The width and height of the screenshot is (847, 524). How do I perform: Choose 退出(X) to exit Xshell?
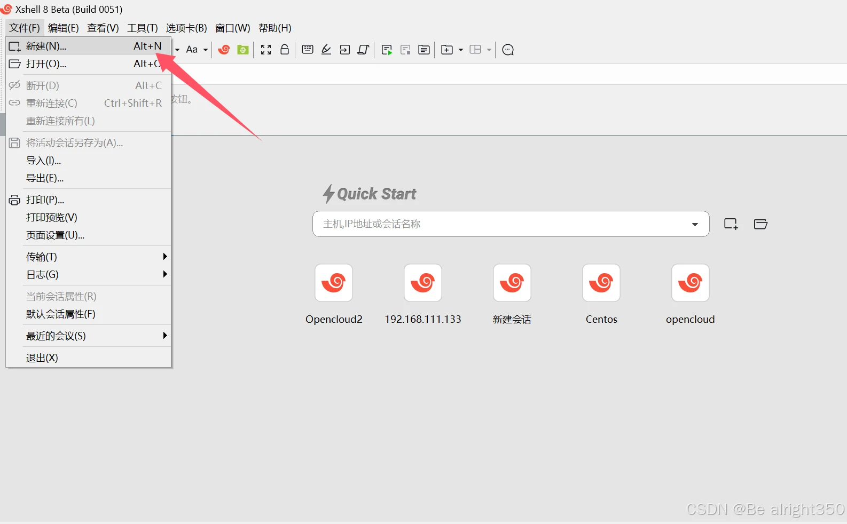pos(89,358)
